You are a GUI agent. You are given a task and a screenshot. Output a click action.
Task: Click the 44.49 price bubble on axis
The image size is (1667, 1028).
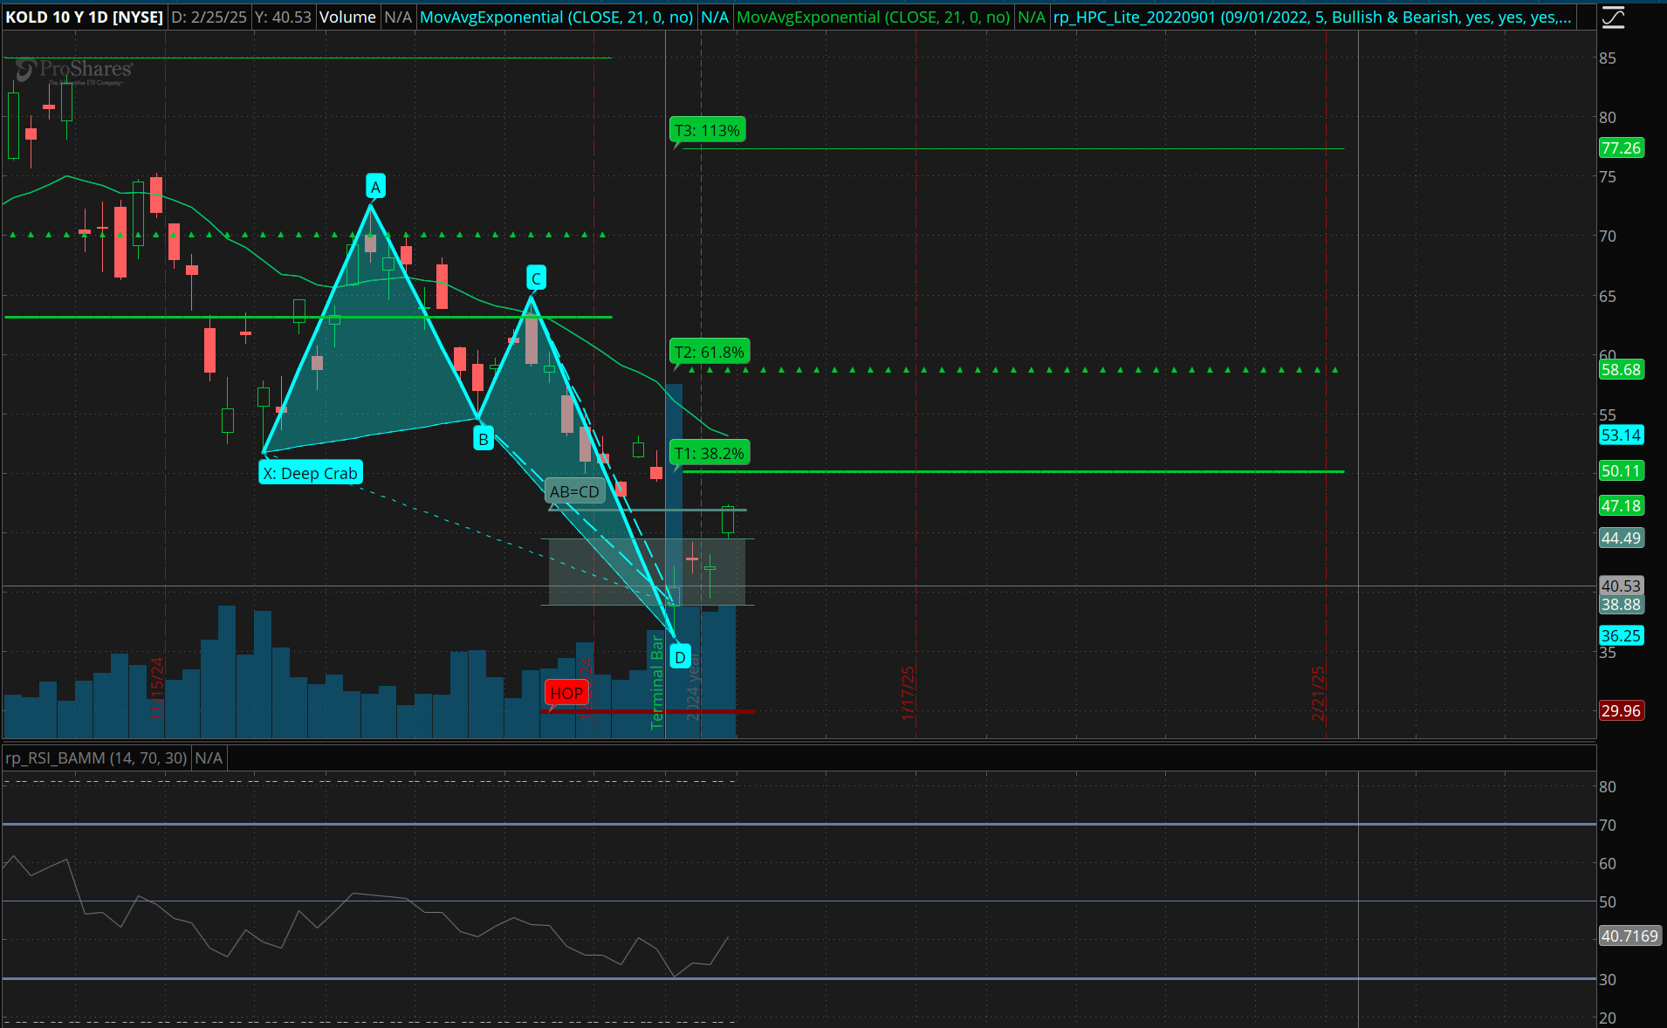click(1621, 538)
